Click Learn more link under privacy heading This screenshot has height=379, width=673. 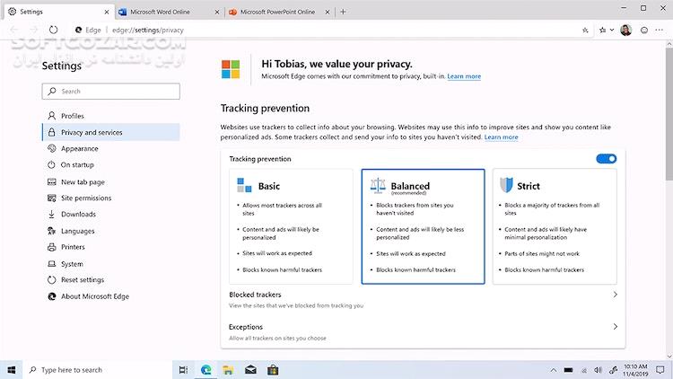(464, 76)
